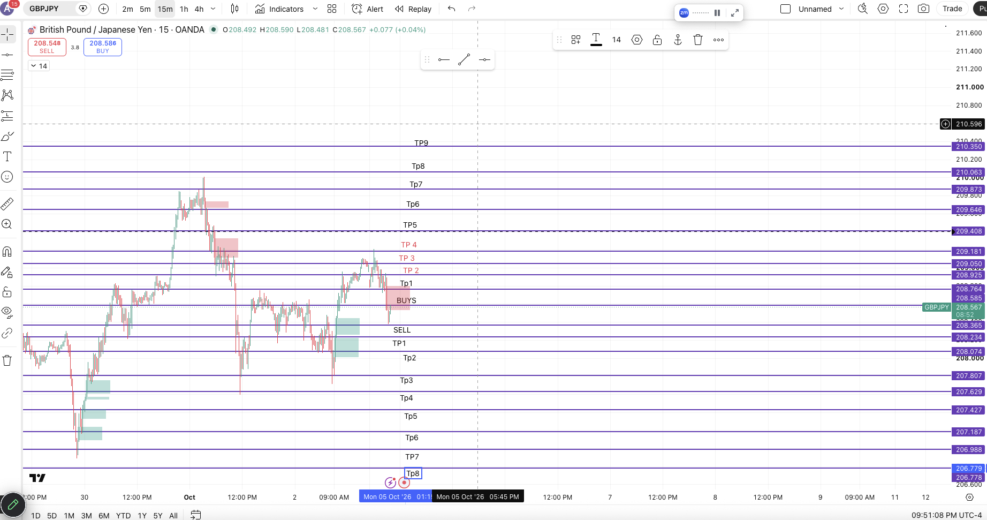Add a symbol with the plus circle button
987x520 pixels.
pyautogui.click(x=104, y=9)
